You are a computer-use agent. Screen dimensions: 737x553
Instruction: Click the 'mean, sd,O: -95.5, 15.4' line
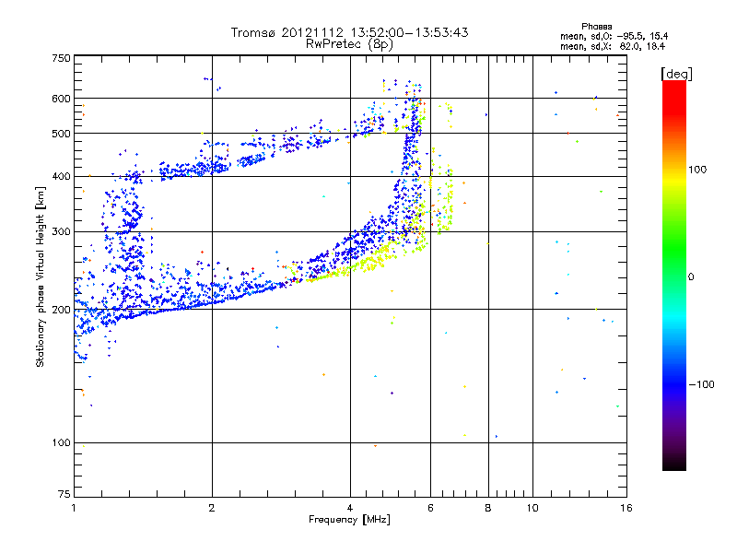click(x=614, y=36)
